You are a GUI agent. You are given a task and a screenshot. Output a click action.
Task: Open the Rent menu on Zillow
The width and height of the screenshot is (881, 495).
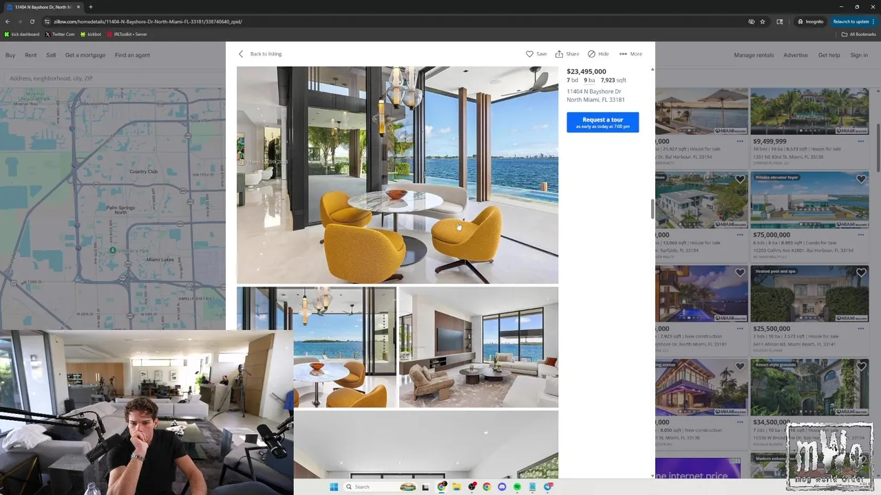point(31,55)
